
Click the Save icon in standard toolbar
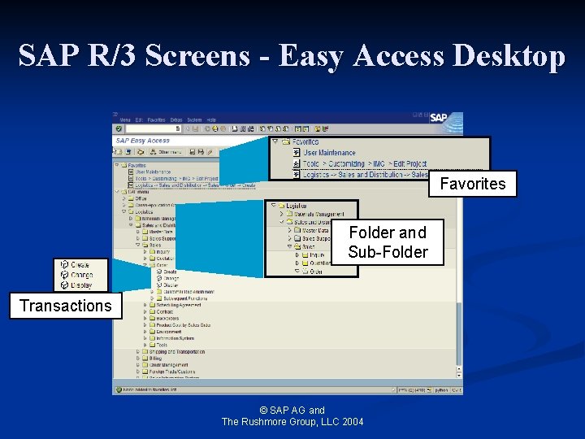point(195,129)
